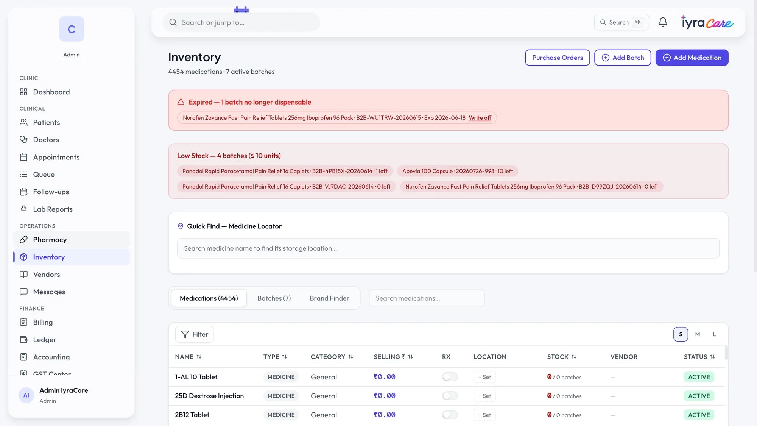Click the Billing receipt icon
The image size is (757, 426).
[x=23, y=322]
